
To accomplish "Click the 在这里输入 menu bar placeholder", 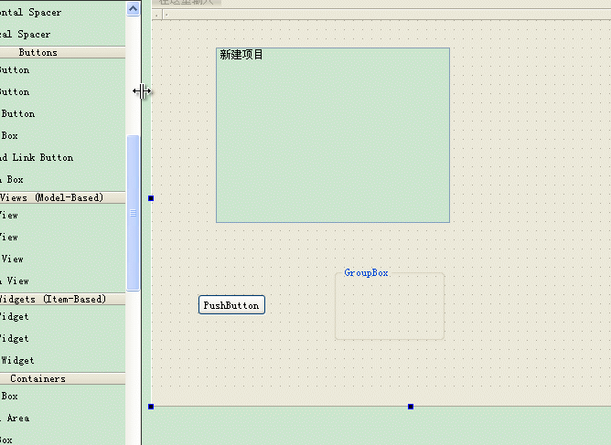I will (188, 3).
